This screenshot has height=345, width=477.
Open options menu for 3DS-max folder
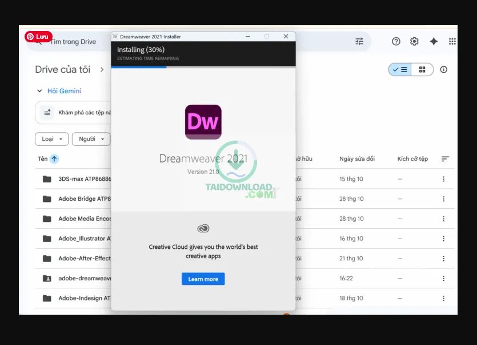(x=443, y=179)
